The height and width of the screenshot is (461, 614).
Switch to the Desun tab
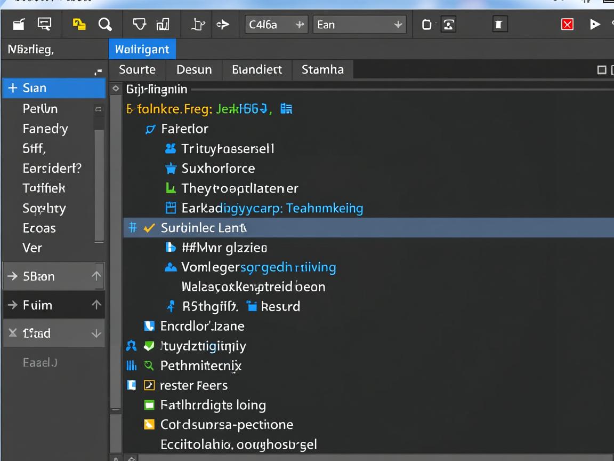point(194,69)
